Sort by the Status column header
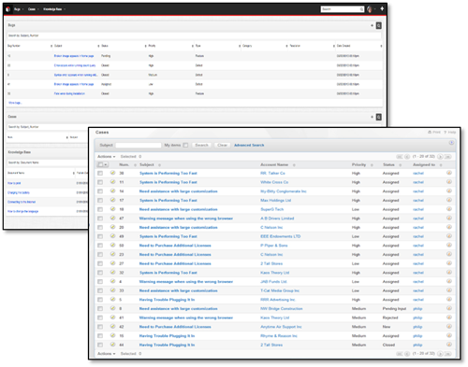Viewport: 468px width, 367px height. click(x=388, y=164)
